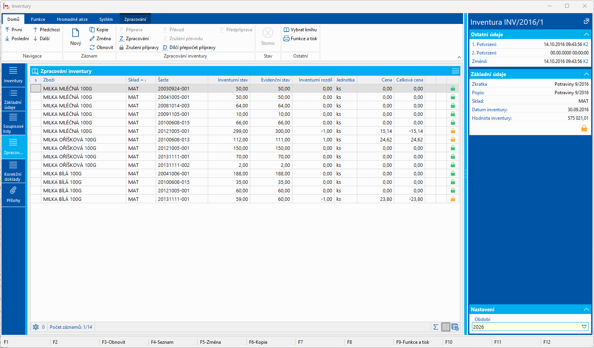Click Vybrat knihu
The height and width of the screenshot is (348, 594).
click(300, 30)
